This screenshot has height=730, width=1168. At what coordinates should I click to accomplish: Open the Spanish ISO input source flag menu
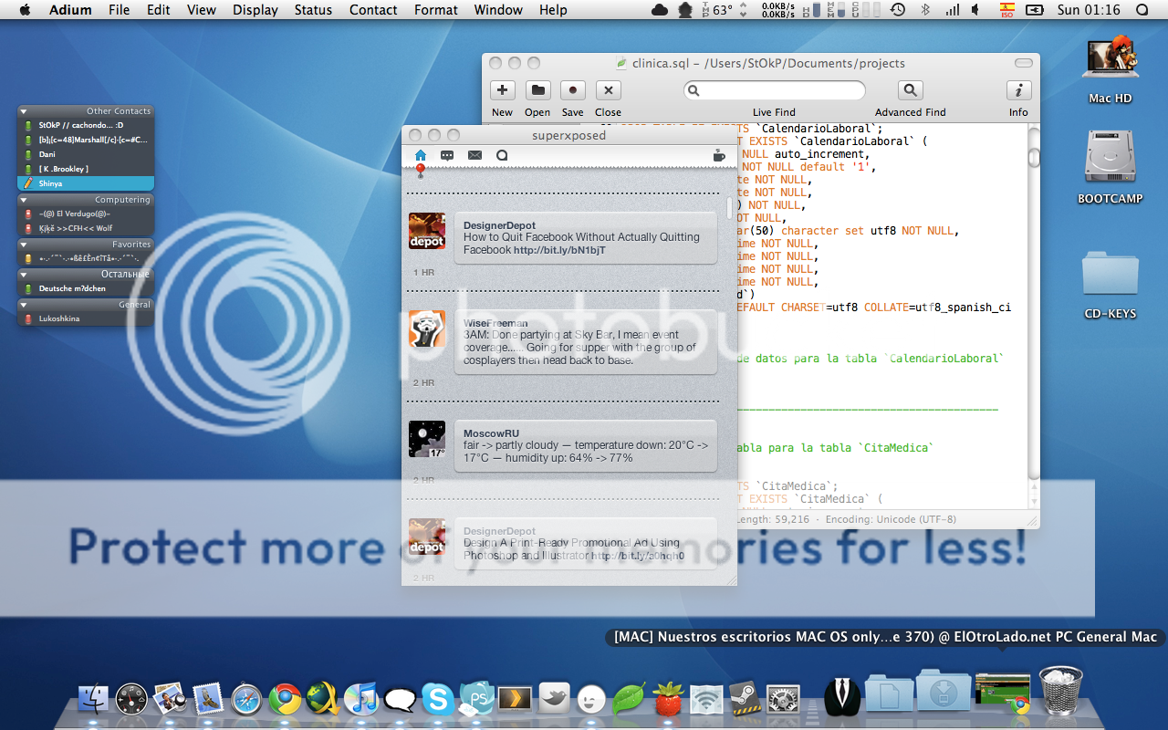coord(1007,10)
